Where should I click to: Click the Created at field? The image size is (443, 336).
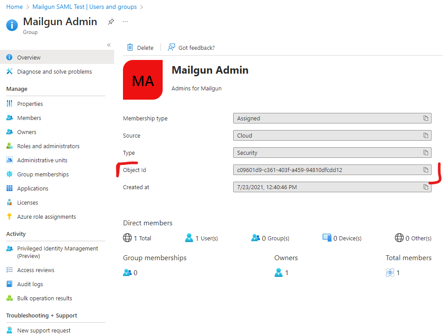click(332, 187)
